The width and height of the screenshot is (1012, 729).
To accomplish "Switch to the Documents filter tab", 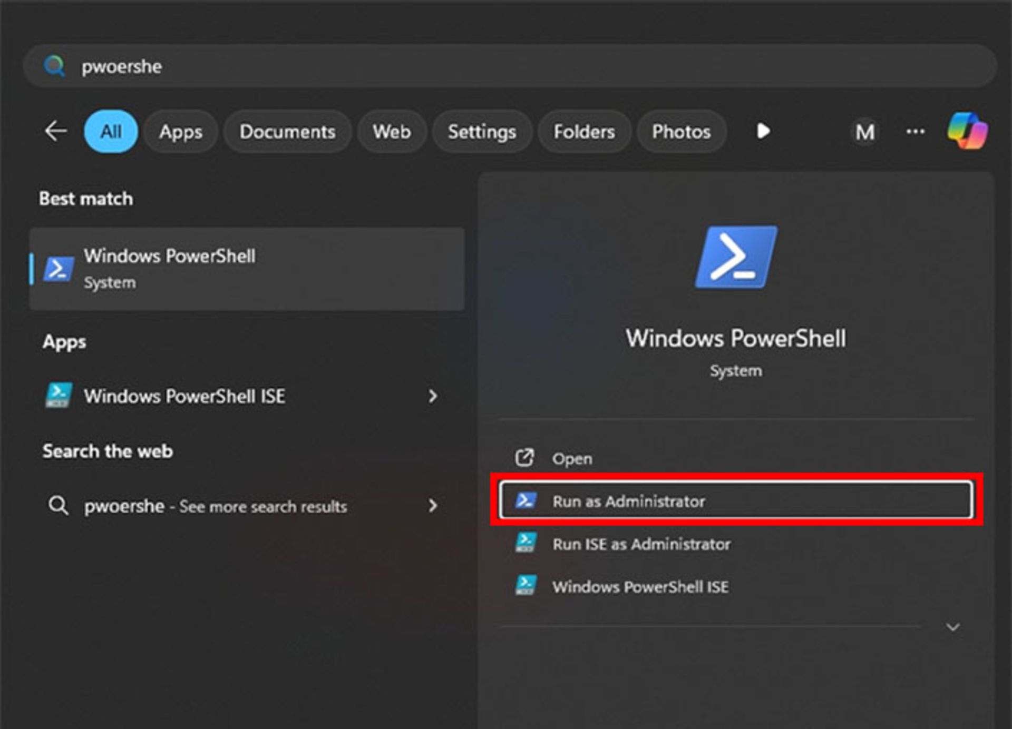I will point(287,131).
